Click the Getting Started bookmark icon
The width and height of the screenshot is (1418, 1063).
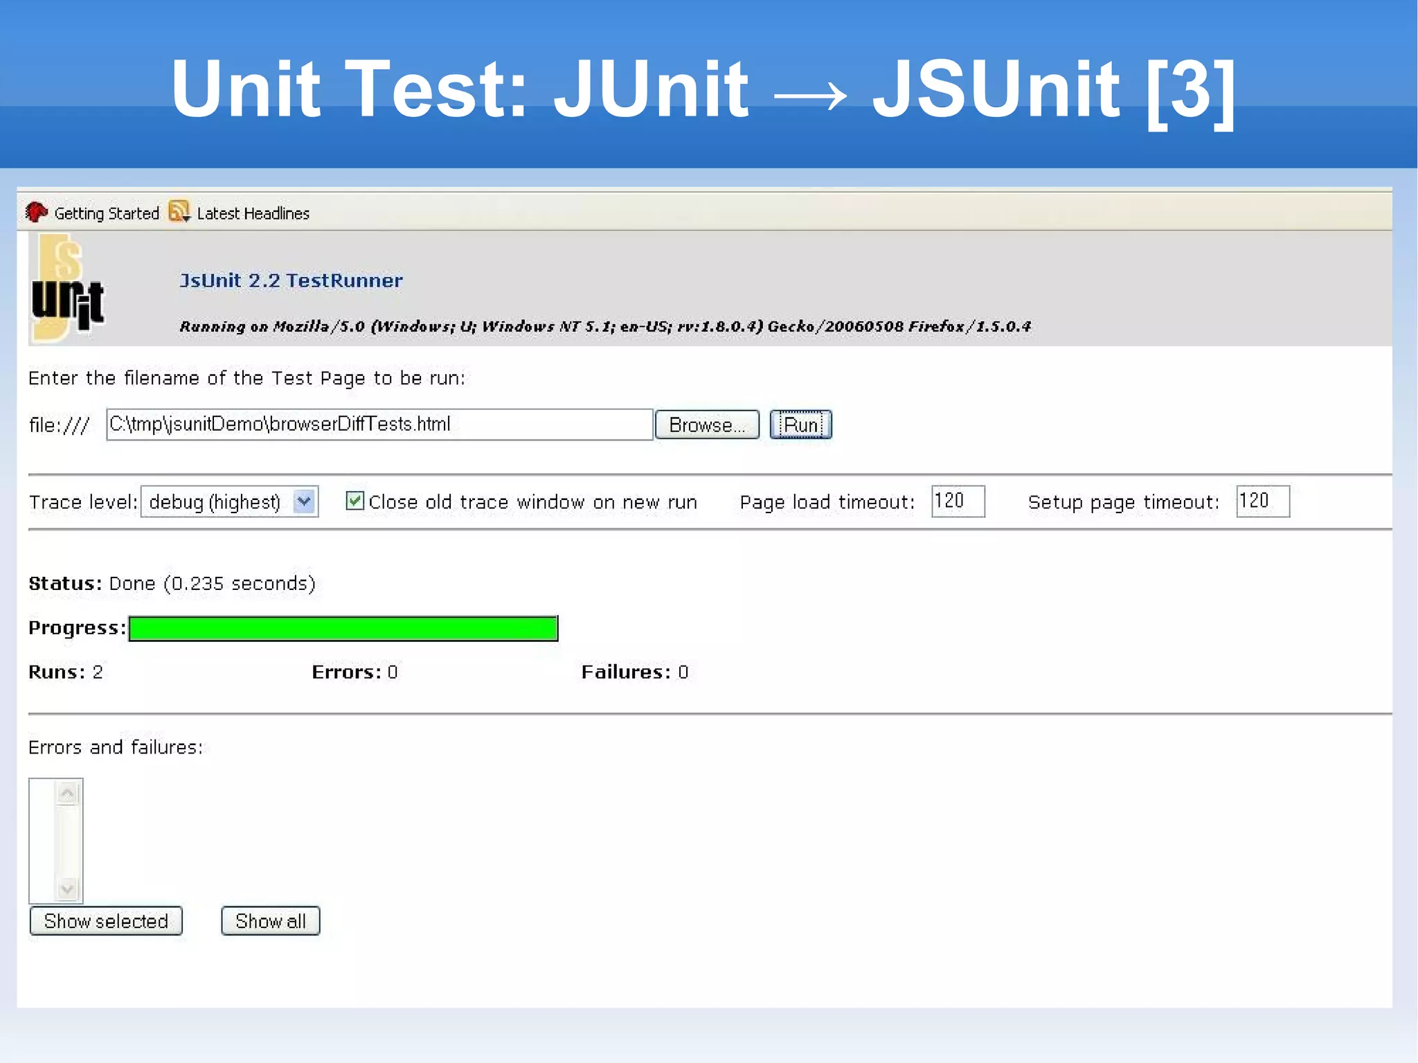37,212
